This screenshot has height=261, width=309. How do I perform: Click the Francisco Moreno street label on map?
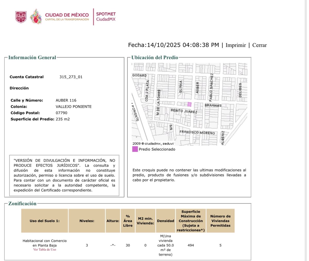click(x=197, y=132)
